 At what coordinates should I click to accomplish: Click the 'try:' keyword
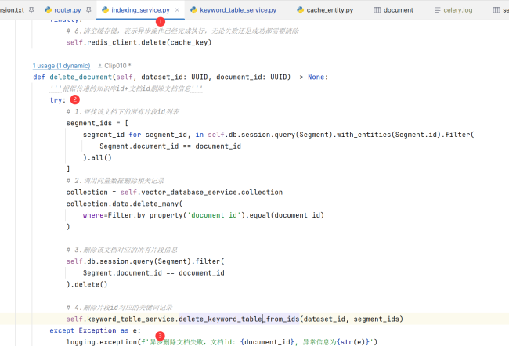point(57,100)
